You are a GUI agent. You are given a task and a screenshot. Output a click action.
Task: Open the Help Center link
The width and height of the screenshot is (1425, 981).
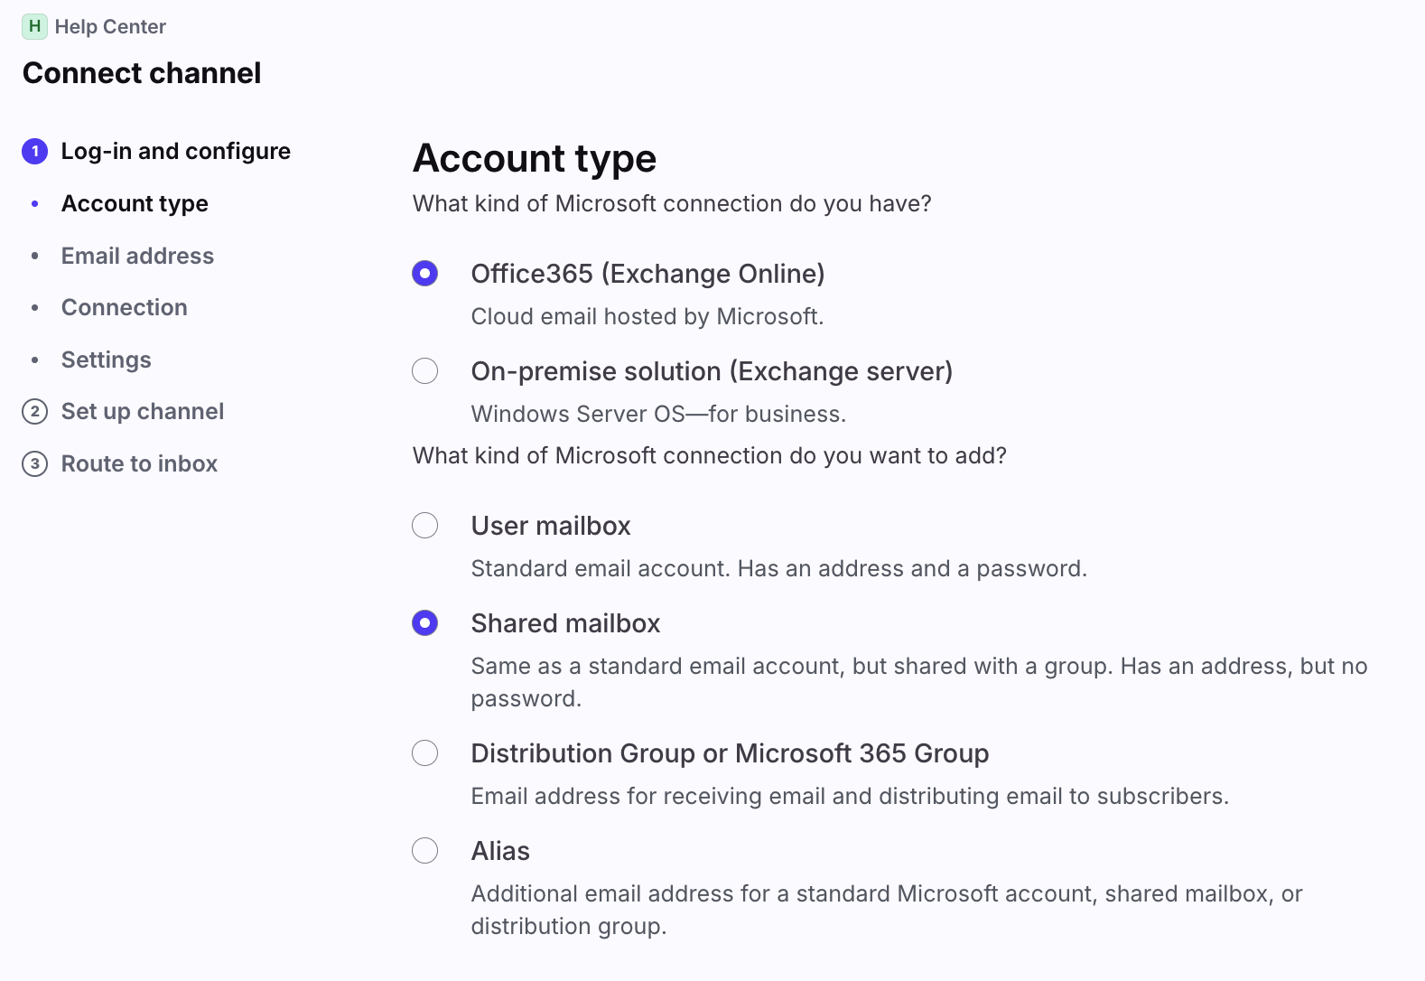pyautogui.click(x=110, y=26)
